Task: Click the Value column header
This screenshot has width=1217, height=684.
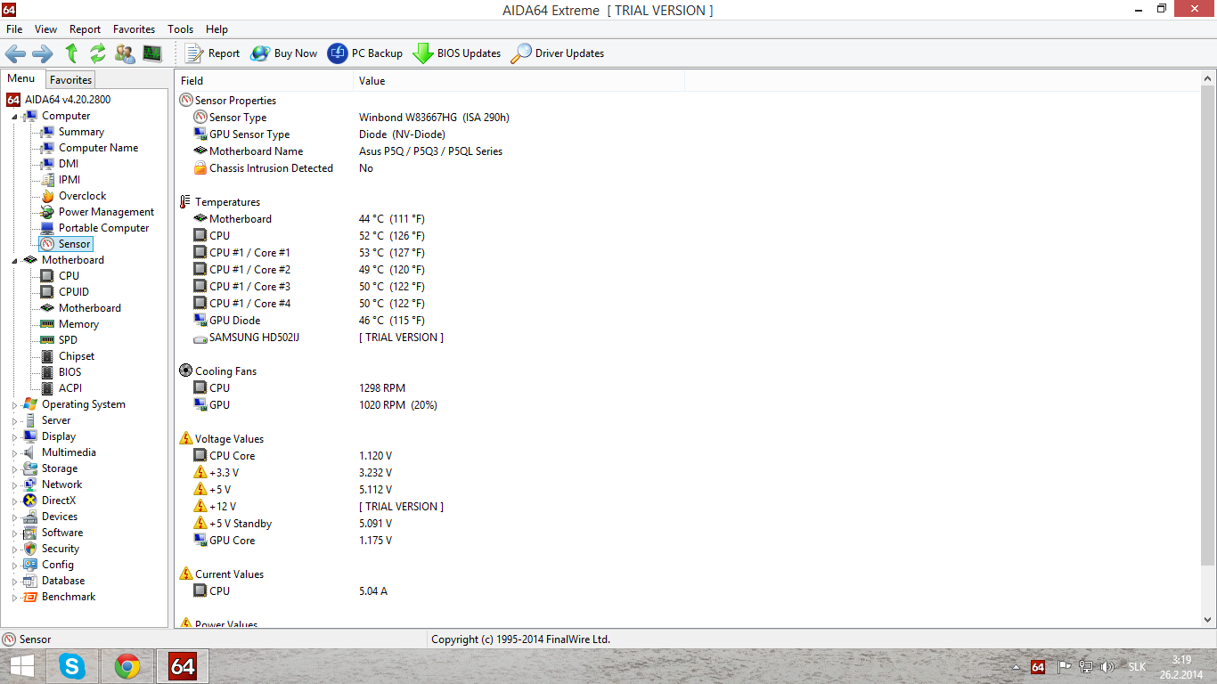Action: pos(519,81)
